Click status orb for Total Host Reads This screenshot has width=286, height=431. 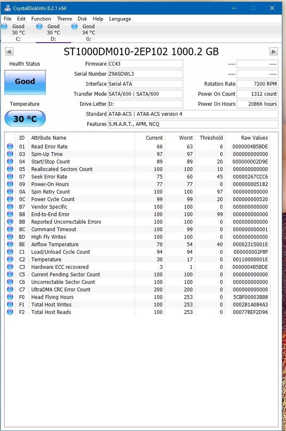10,312
